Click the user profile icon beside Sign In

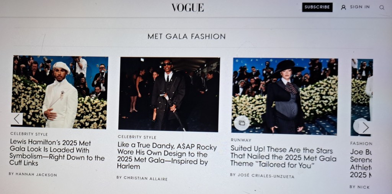343,8
